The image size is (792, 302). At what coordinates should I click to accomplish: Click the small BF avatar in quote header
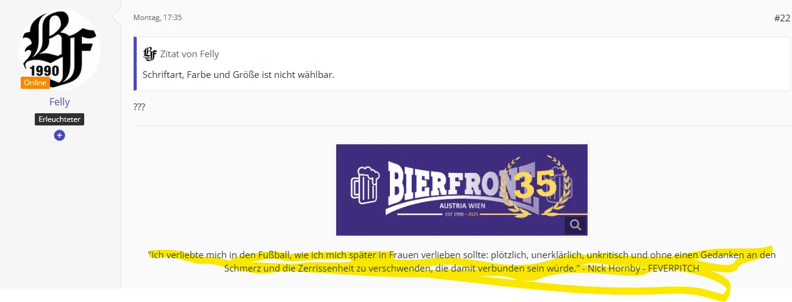point(149,54)
